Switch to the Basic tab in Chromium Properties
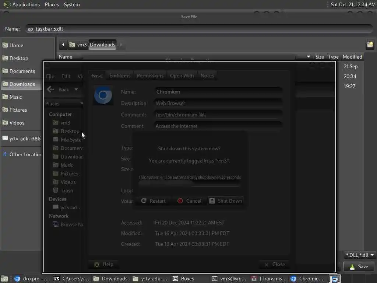Image resolution: width=377 pixels, height=283 pixels. tap(97, 76)
